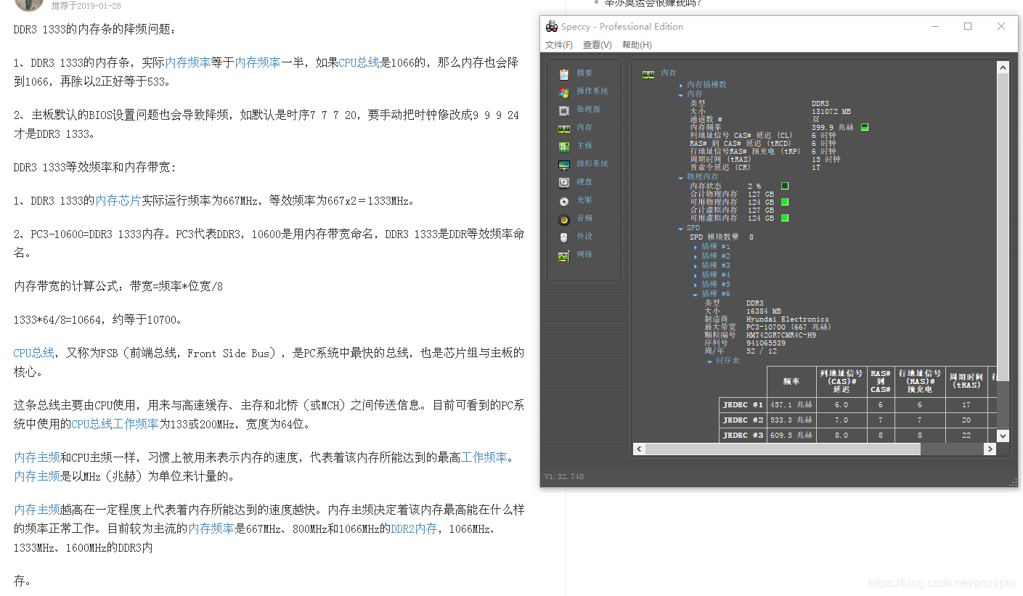Open the 文件(F) menu in Speccy

559,45
